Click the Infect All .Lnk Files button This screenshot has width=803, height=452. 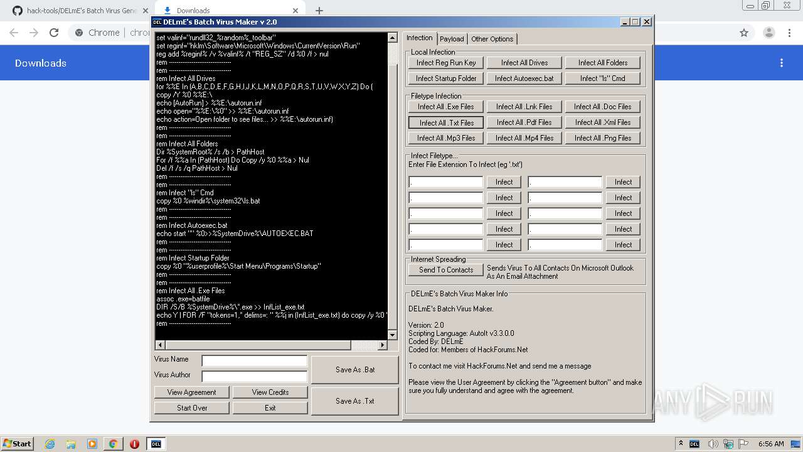(524, 107)
